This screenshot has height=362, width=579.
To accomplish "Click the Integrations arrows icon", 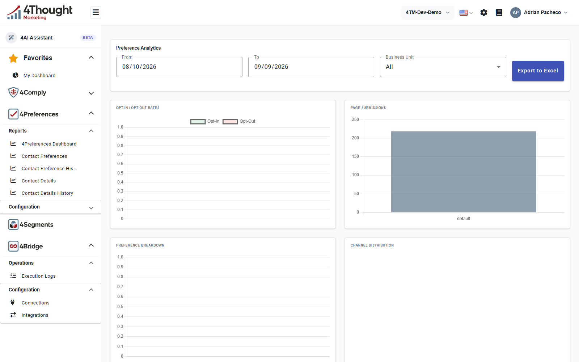I will (x=13, y=315).
